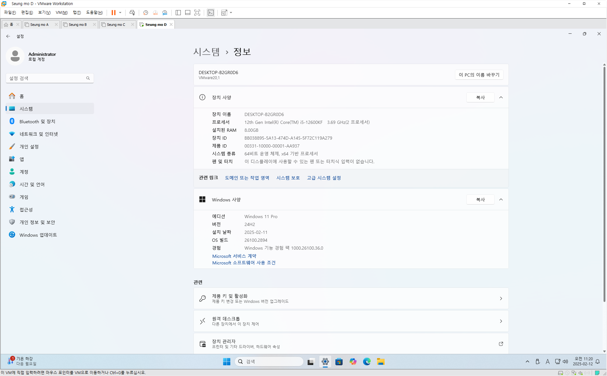Click Send Ctrl+Alt+Del toolbar icon
This screenshot has width=607, height=376.
(132, 13)
